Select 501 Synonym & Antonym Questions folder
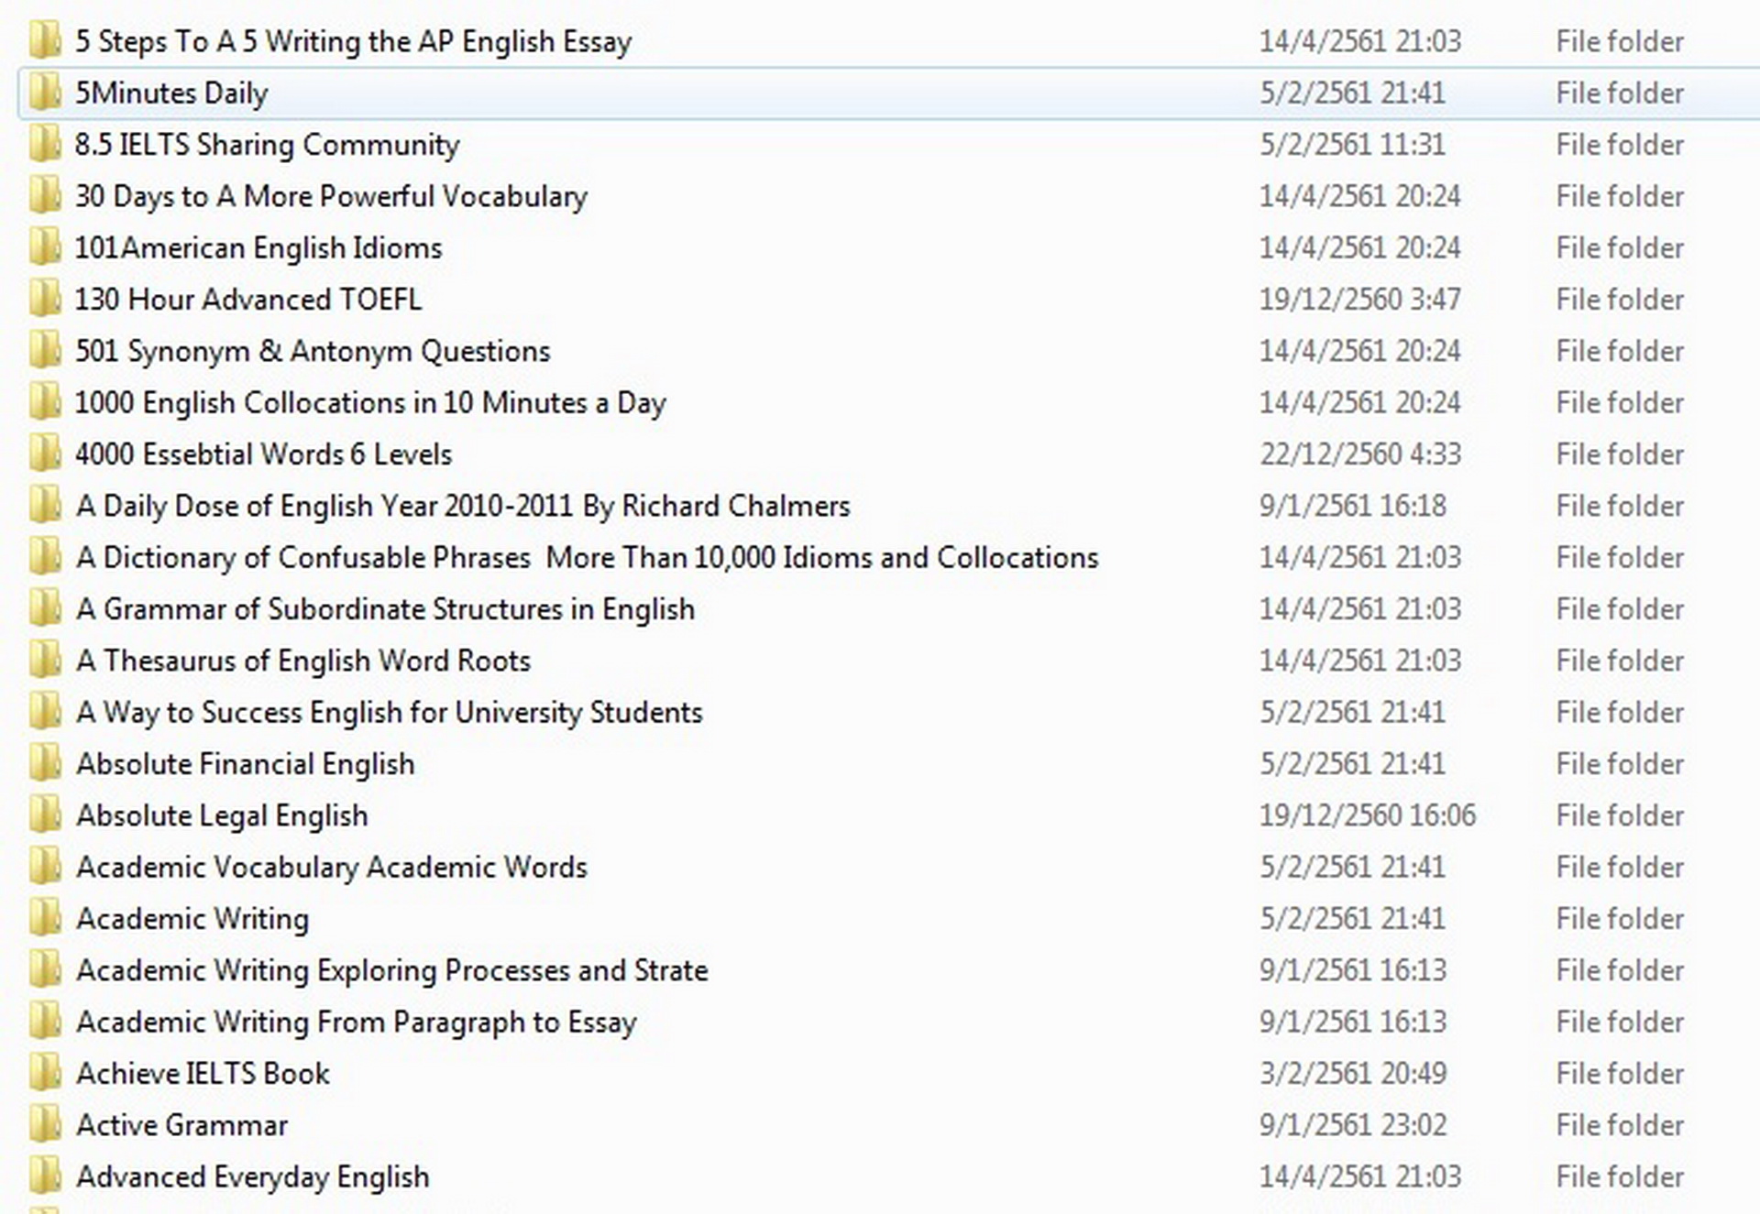Screen dimensions: 1760x1214 313,351
